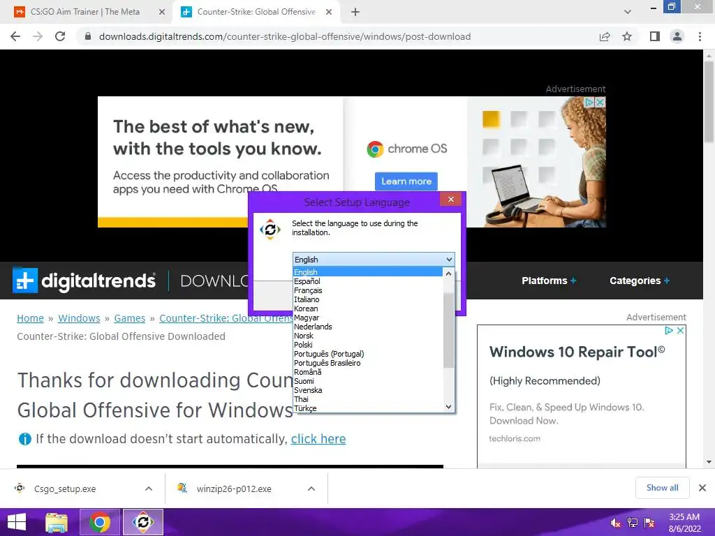Pick Thai from the language list

[x=367, y=400]
